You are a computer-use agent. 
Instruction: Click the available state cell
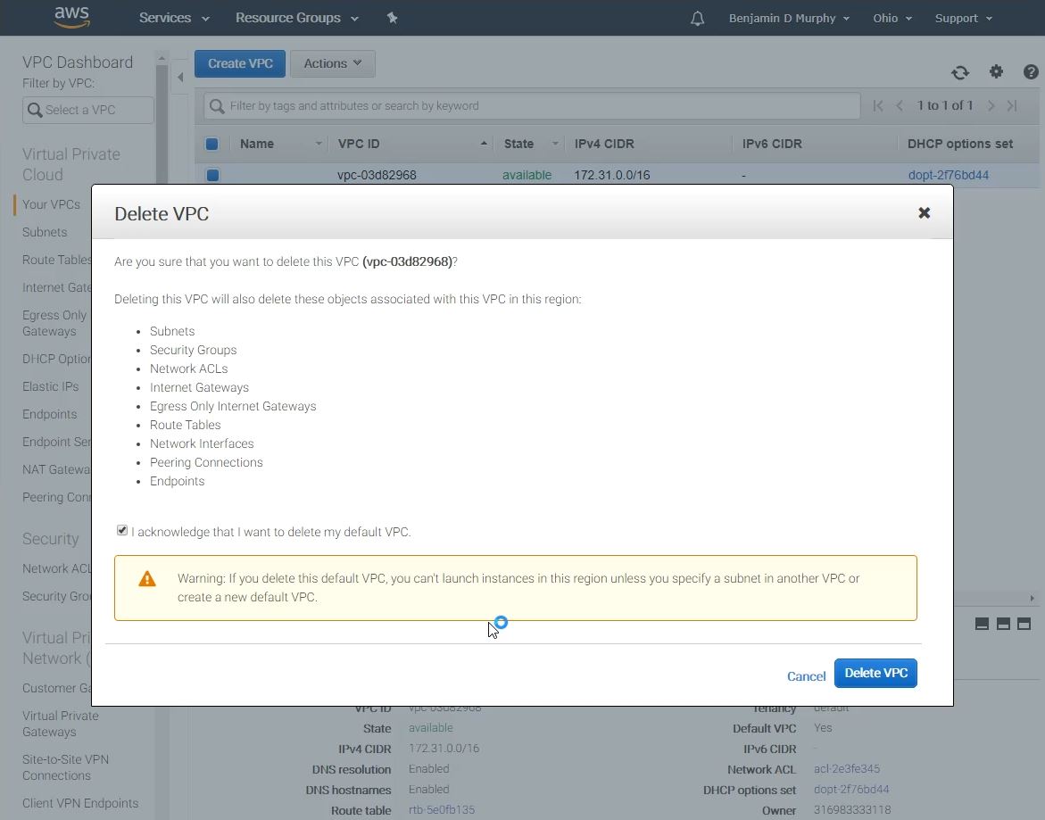[527, 175]
